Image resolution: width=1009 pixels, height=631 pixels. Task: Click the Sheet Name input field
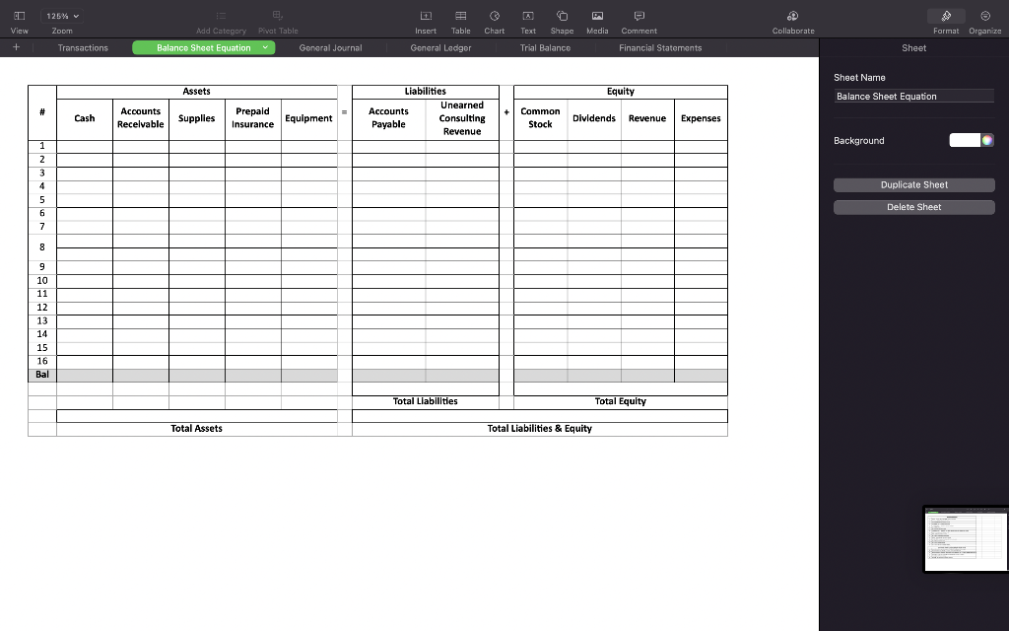pyautogui.click(x=914, y=96)
